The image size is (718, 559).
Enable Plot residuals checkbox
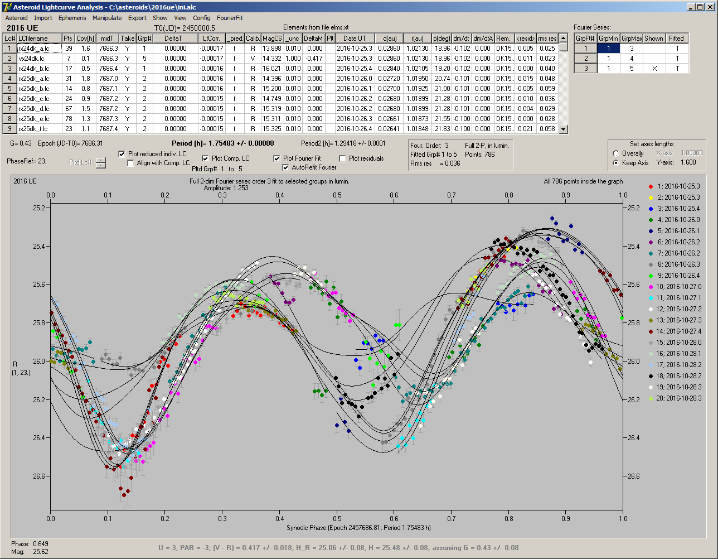pos(342,158)
